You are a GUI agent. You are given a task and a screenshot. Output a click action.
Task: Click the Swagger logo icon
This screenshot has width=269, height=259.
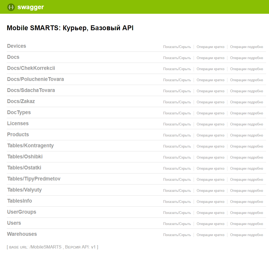[11, 7]
